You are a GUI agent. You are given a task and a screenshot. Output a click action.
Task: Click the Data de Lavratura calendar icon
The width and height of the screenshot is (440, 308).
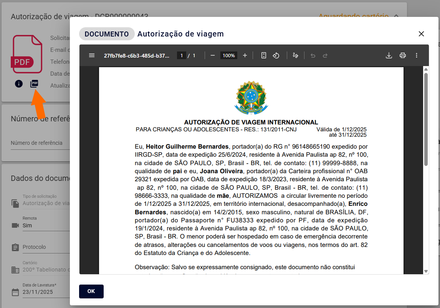click(x=15, y=292)
